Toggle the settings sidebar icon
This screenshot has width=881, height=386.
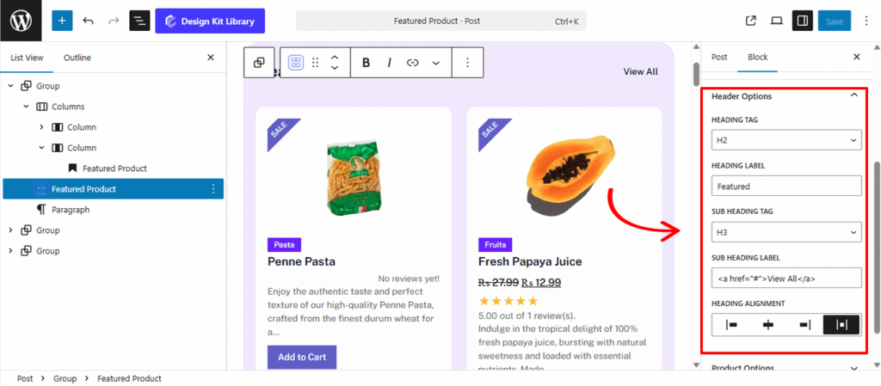(802, 21)
